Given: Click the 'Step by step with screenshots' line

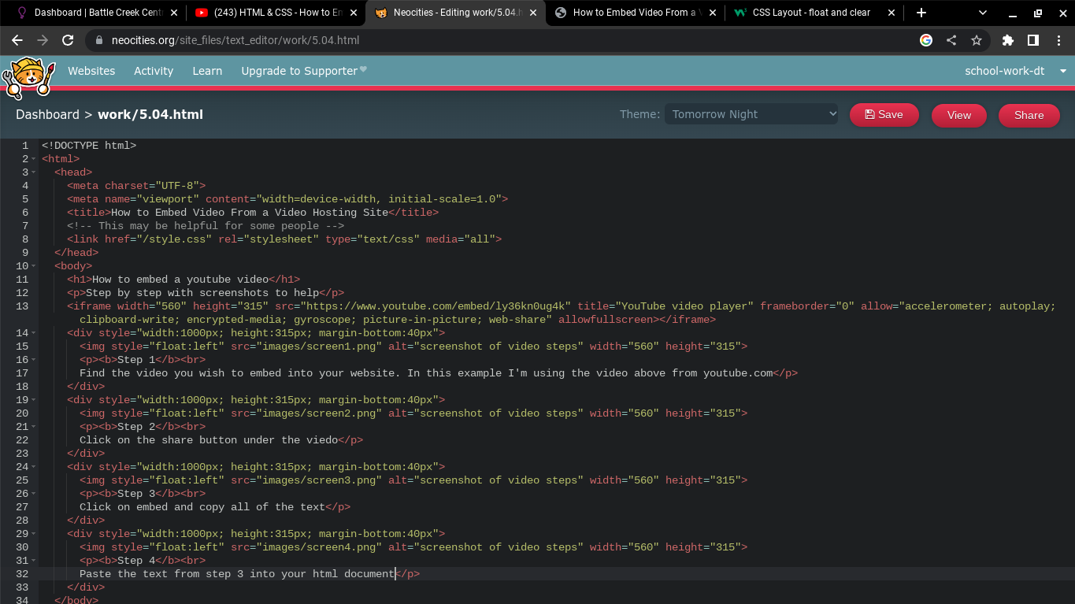Looking at the screenshot, I should pyautogui.click(x=206, y=293).
